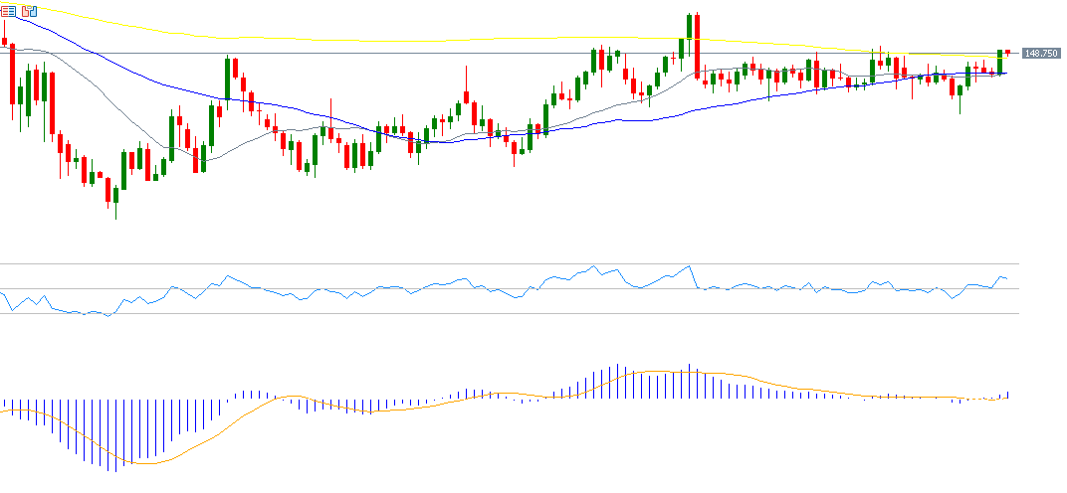Click the oscillator's lower level line
The width and height of the screenshot is (1067, 493).
[299, 314]
